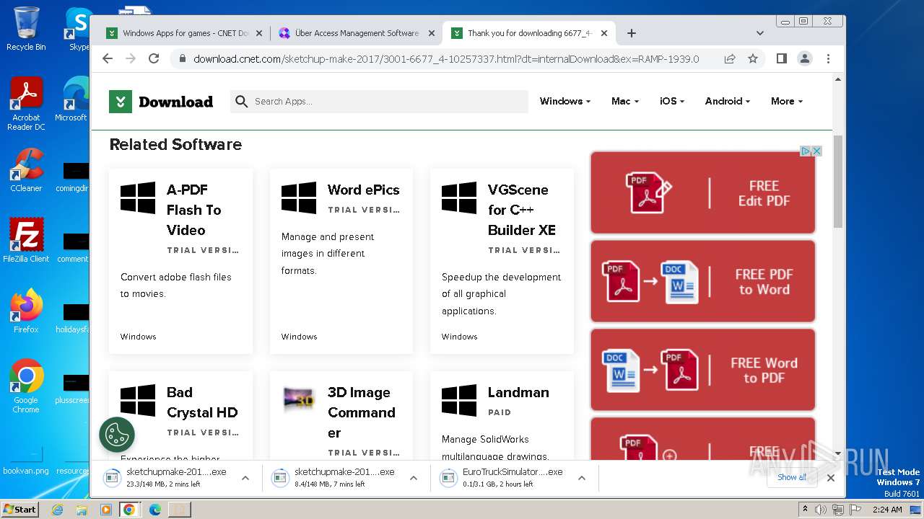Open Google Chrome desktop shortcut
Screen dimensions: 924x519
pyautogui.click(x=26, y=386)
